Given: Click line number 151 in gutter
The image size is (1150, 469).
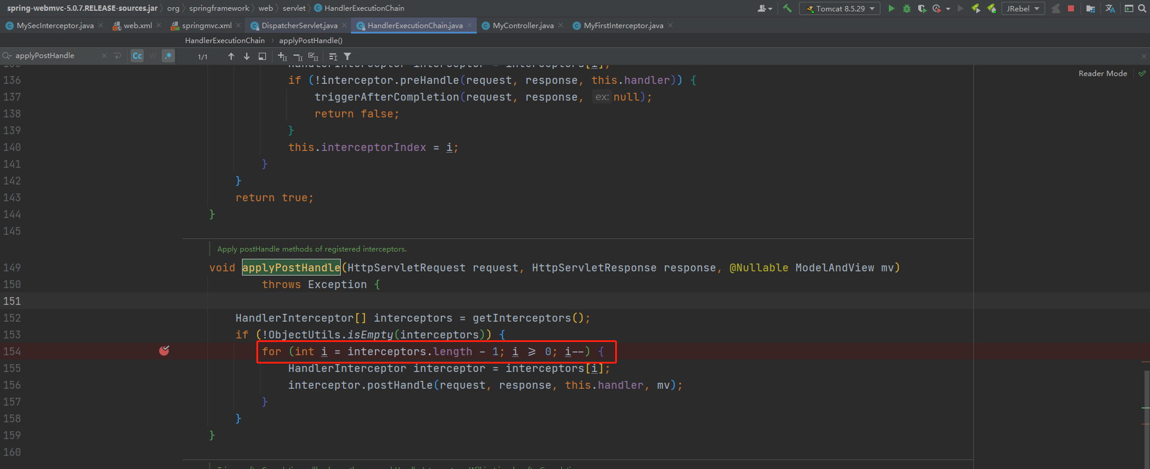Looking at the screenshot, I should tap(12, 301).
